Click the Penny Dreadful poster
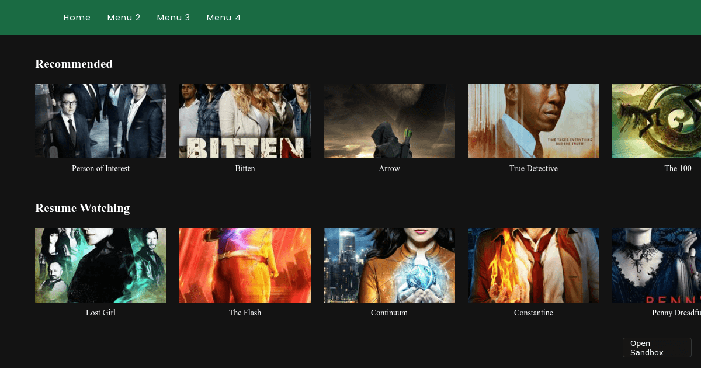This screenshot has height=368, width=701. coord(656,265)
